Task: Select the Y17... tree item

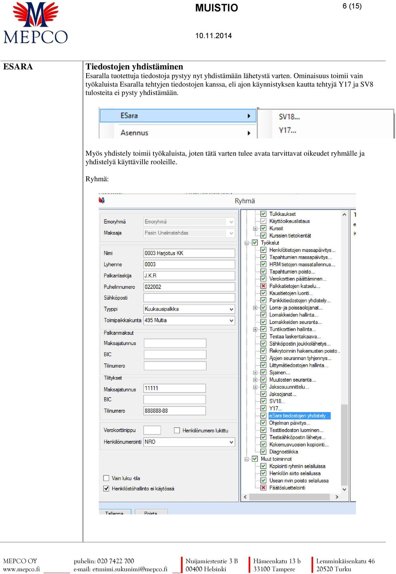Action: pos(276,409)
